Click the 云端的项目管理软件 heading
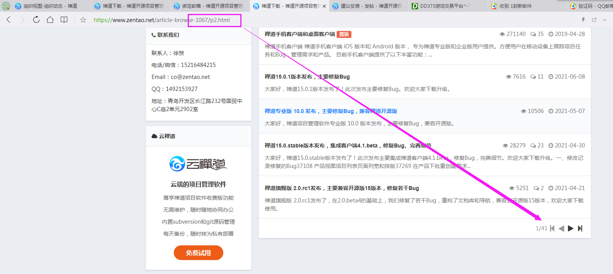This screenshot has height=274, width=613. pos(198,184)
